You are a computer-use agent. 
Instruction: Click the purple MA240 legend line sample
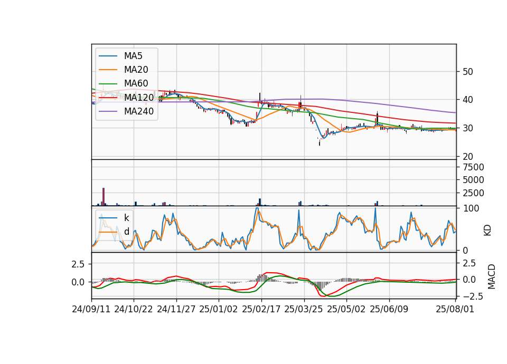click(x=108, y=111)
